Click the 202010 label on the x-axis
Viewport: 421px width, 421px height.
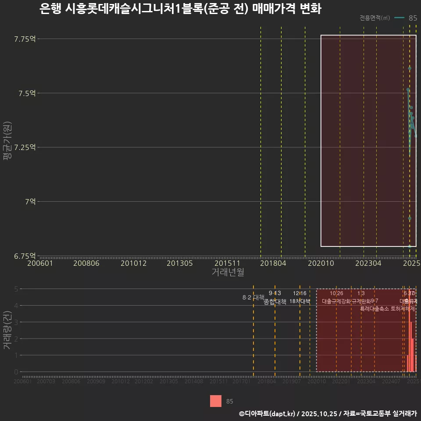click(x=320, y=264)
